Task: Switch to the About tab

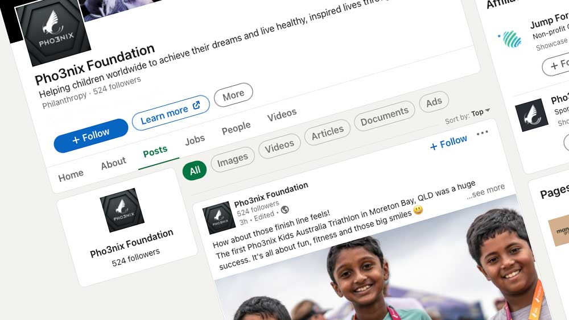Action: [114, 164]
